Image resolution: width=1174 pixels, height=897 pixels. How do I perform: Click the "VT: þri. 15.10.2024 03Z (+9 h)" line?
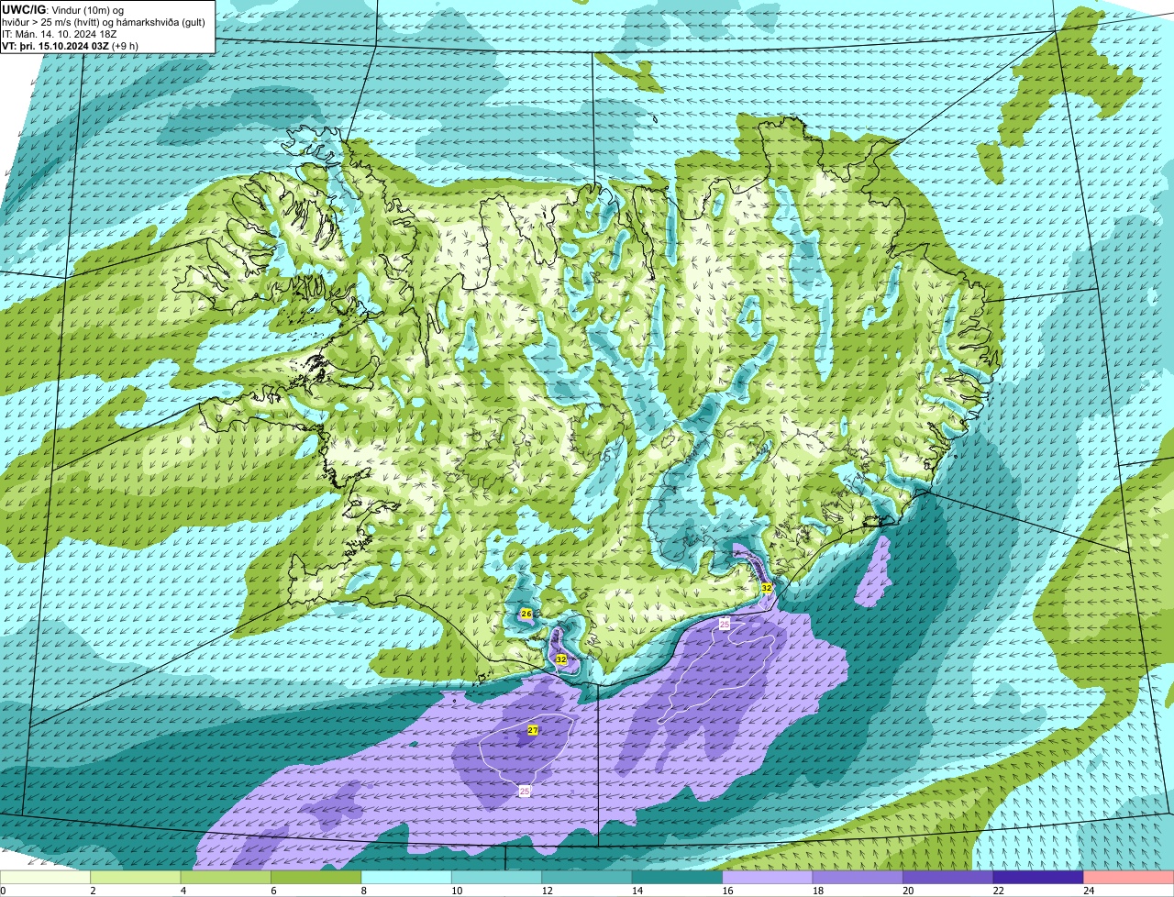(71, 46)
